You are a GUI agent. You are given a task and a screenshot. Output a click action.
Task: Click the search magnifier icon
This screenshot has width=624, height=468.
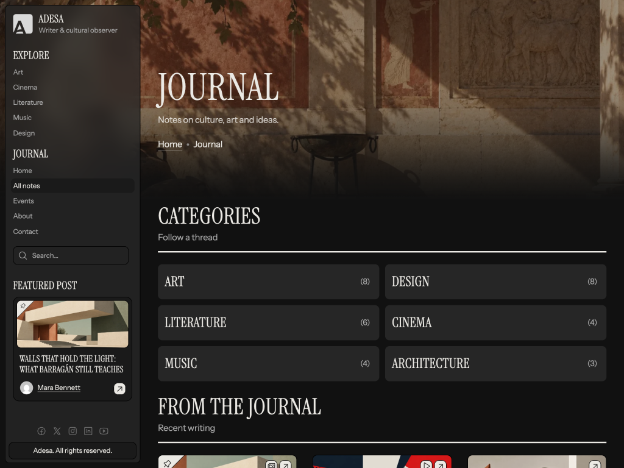[x=23, y=255]
